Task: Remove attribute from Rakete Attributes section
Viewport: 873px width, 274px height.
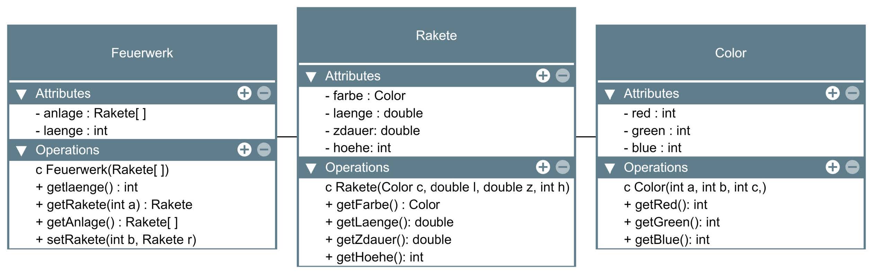Action: (x=562, y=75)
